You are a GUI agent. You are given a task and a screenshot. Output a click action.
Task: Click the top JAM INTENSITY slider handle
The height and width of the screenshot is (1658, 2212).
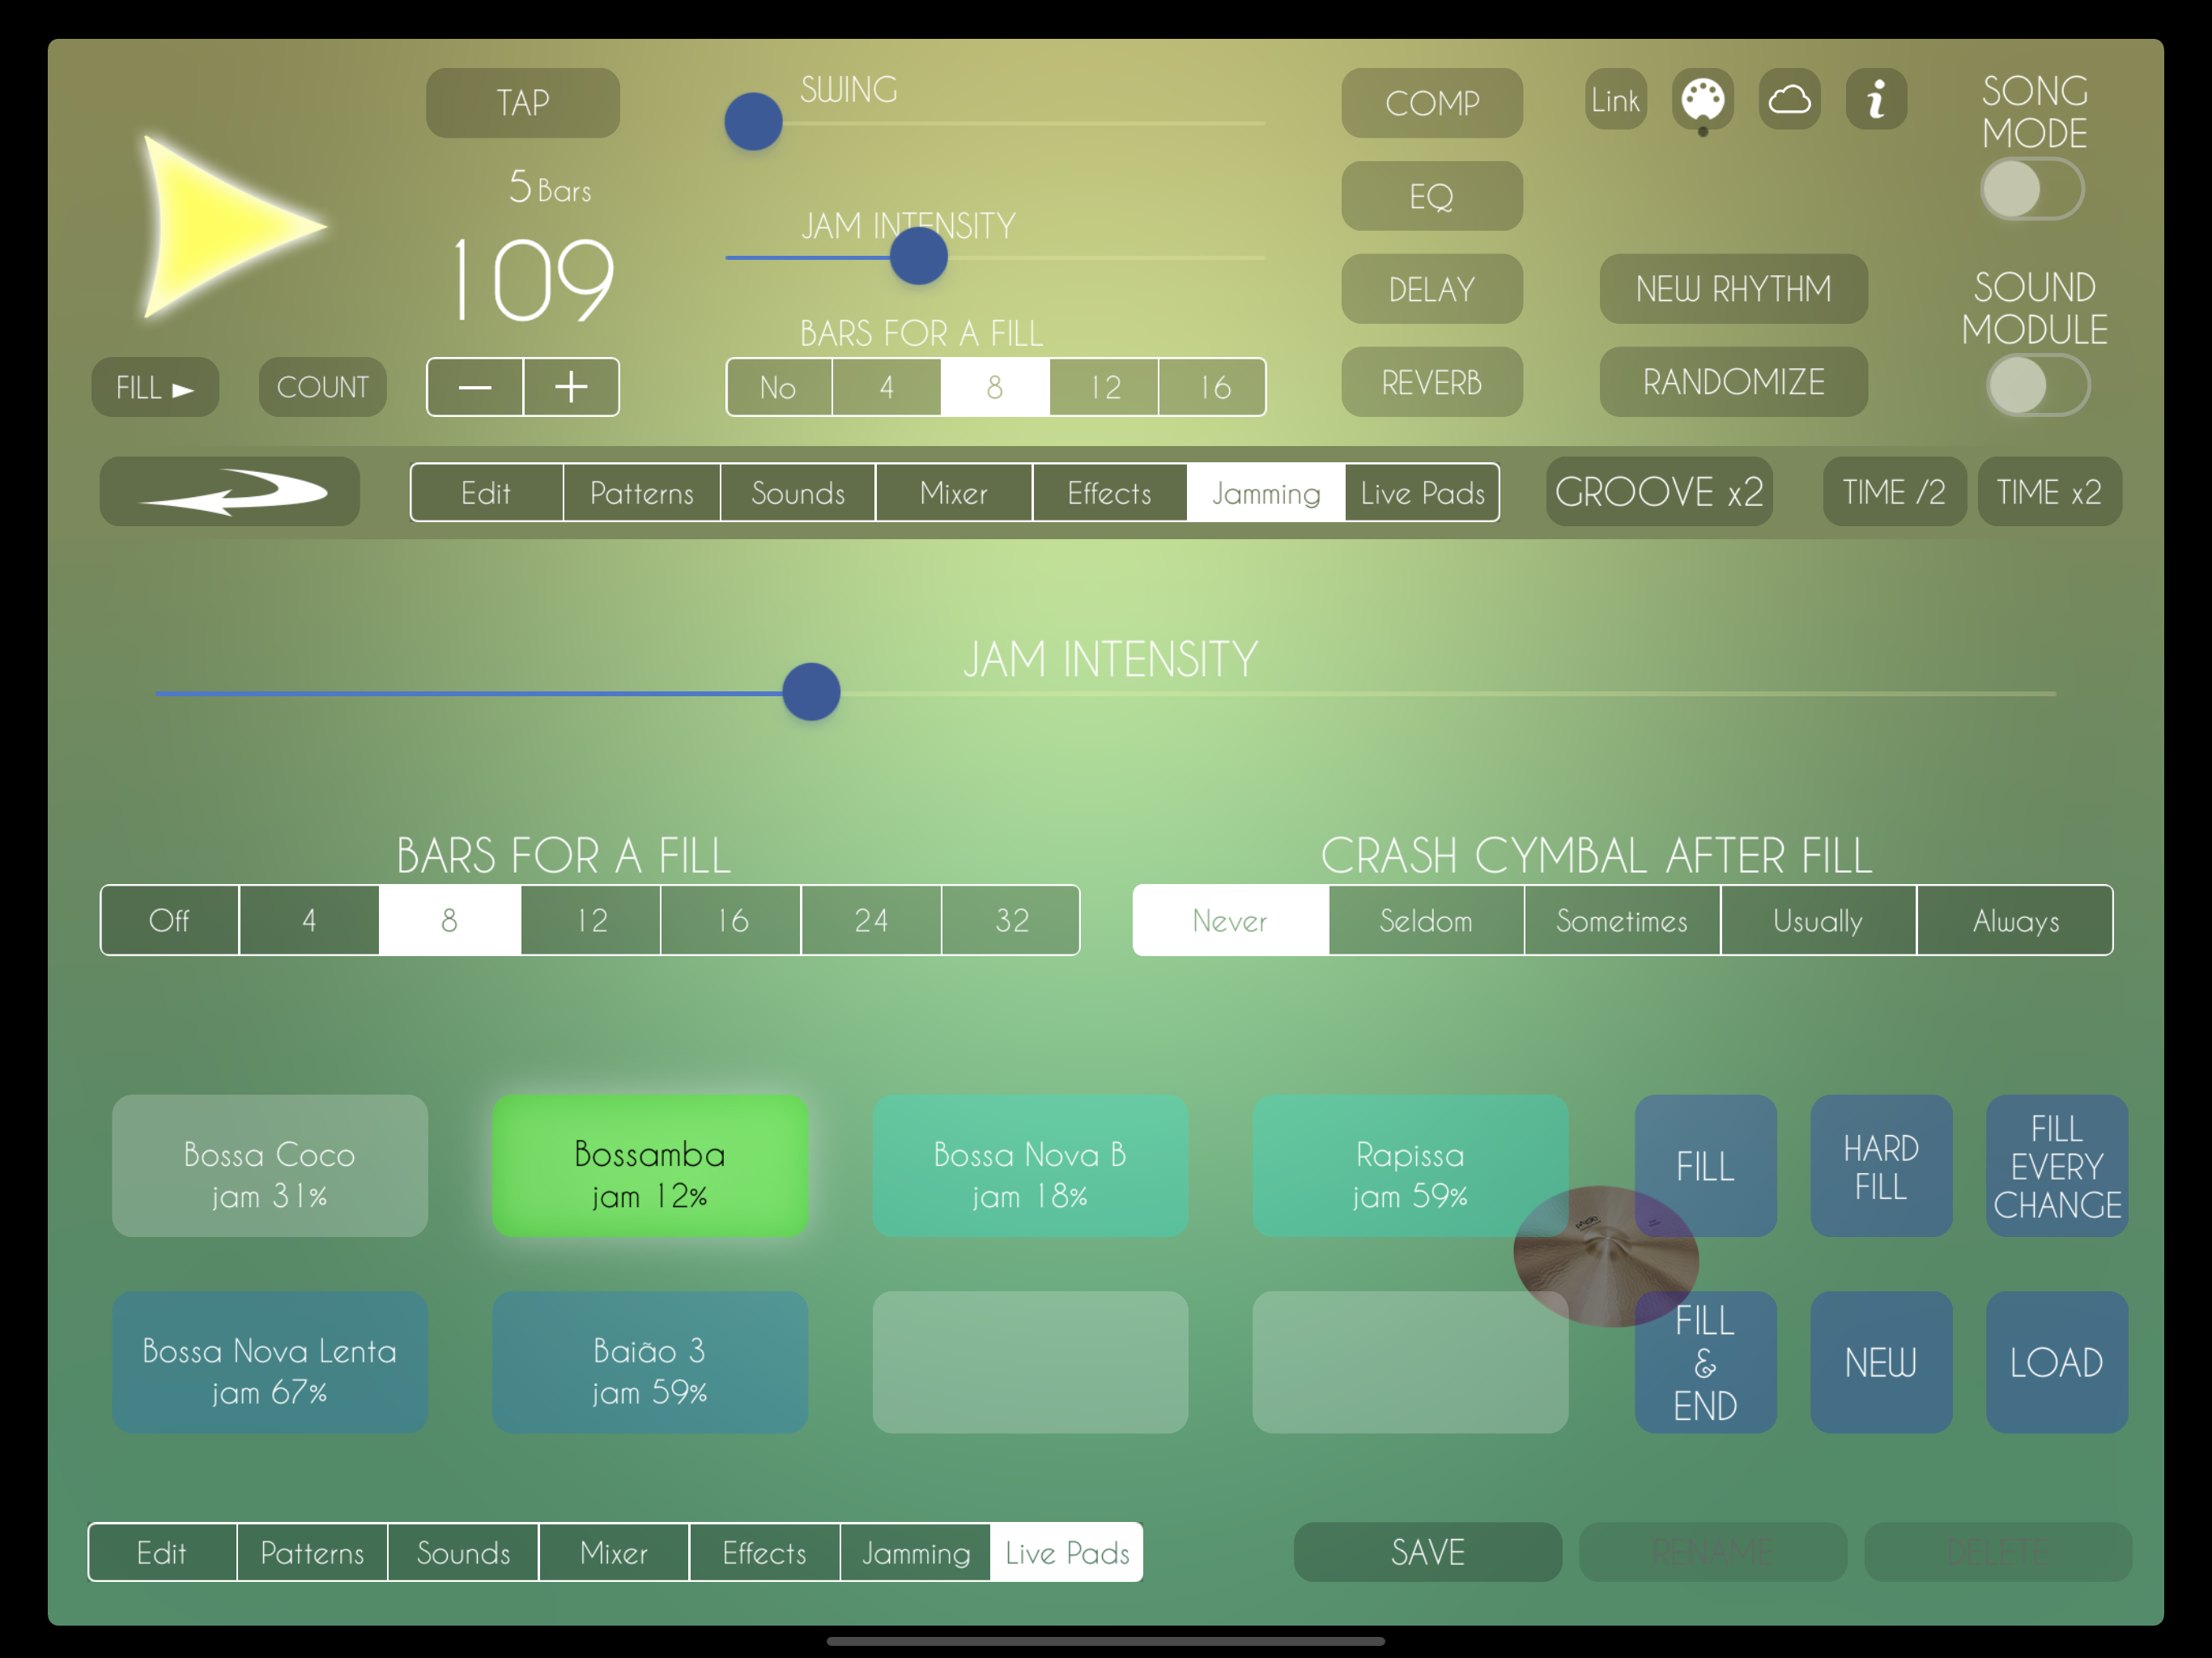pyautogui.click(x=918, y=257)
